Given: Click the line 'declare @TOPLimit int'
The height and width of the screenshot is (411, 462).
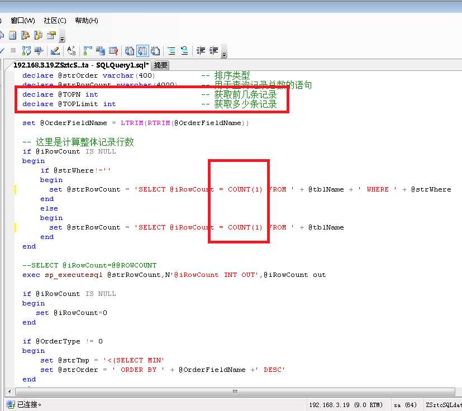Looking at the screenshot, I should tap(69, 104).
